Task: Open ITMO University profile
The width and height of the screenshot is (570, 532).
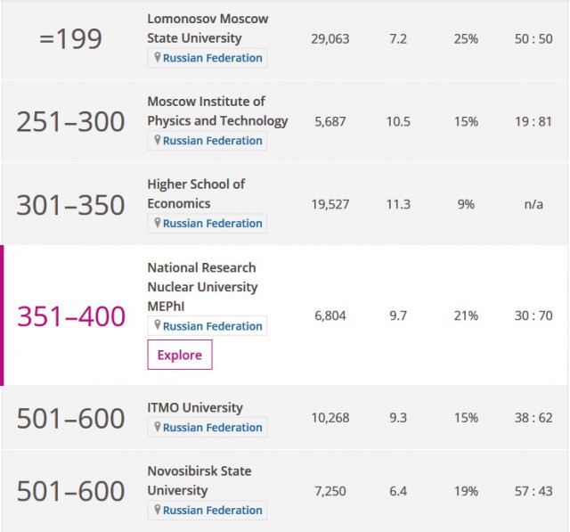Action: click(195, 407)
